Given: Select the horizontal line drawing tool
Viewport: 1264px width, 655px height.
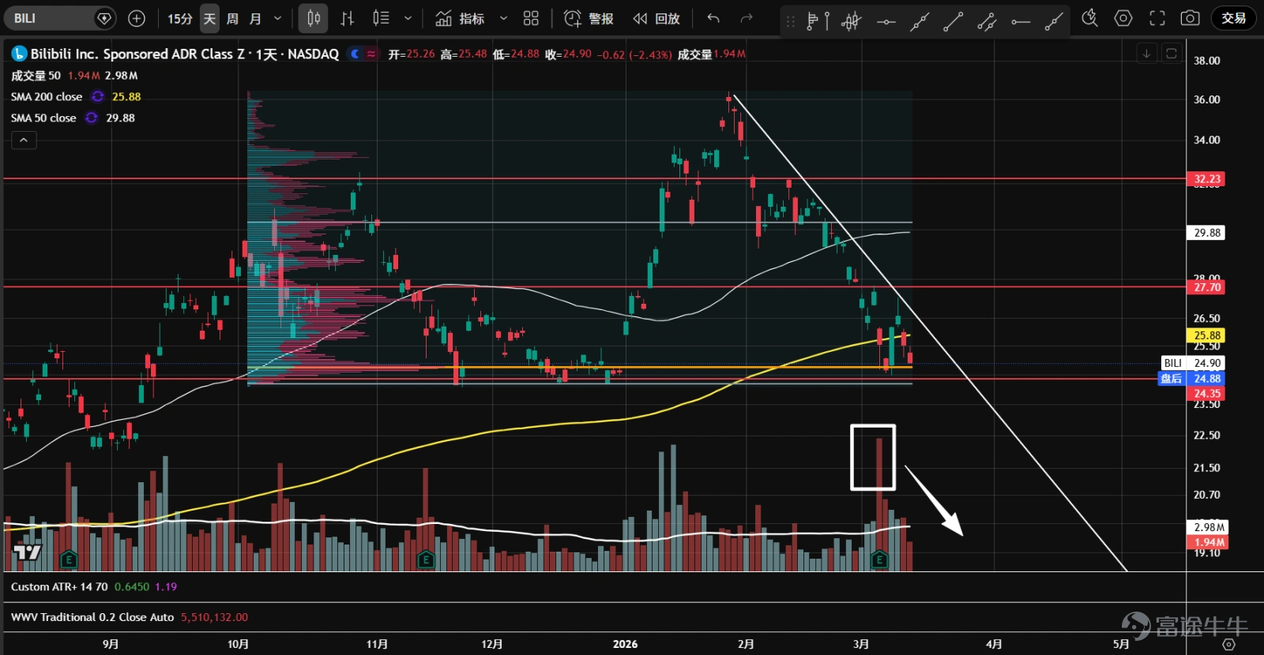Looking at the screenshot, I should (886, 21).
